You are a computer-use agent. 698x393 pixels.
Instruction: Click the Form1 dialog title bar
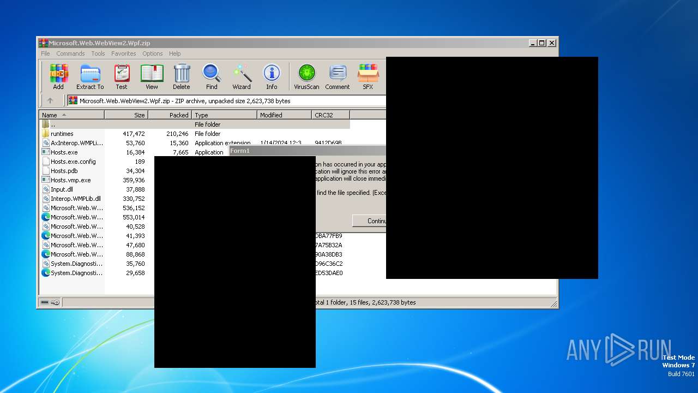[x=308, y=151]
